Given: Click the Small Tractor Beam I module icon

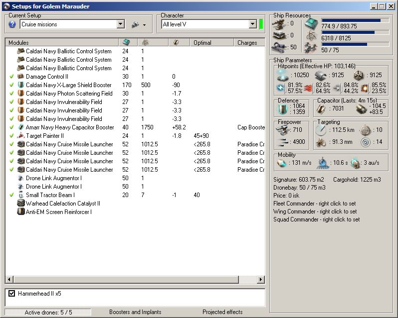Looking at the screenshot, I should (x=21, y=195).
